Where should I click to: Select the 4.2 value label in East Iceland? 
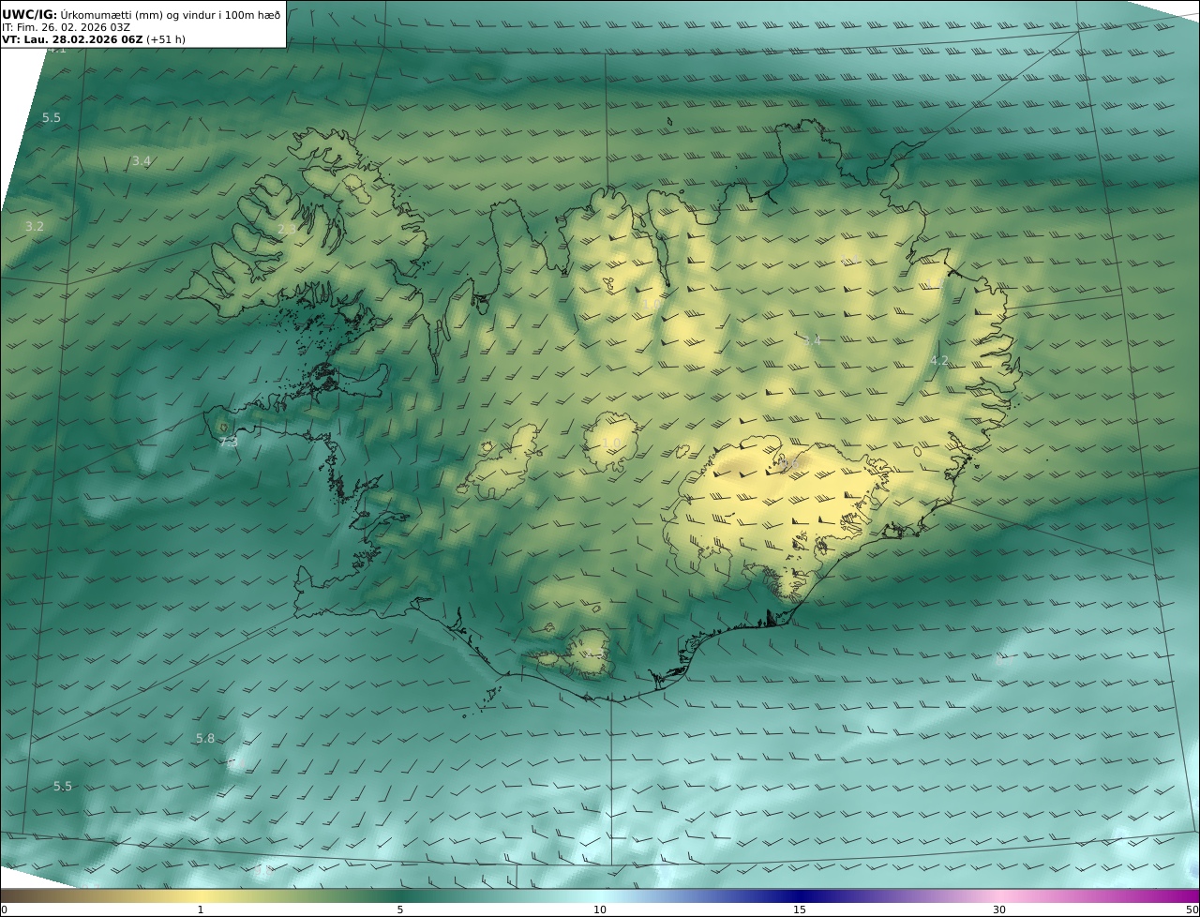[x=938, y=361]
